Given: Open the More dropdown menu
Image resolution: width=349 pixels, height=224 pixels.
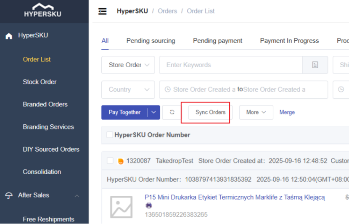Looking at the screenshot, I should (x=256, y=112).
